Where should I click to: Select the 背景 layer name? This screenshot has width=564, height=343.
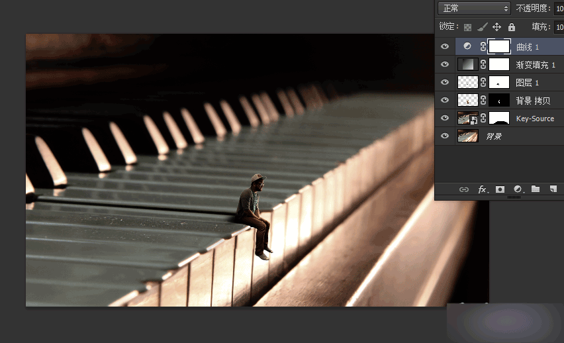click(x=494, y=136)
